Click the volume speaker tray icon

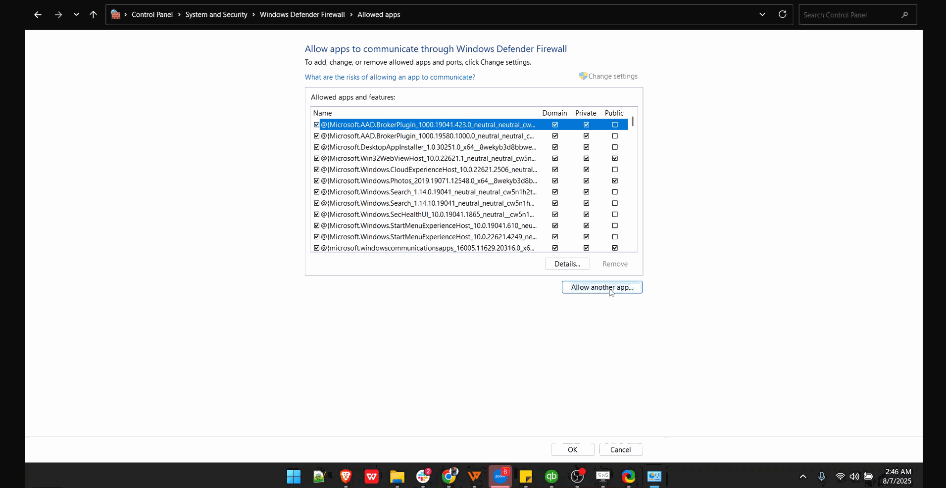click(854, 476)
